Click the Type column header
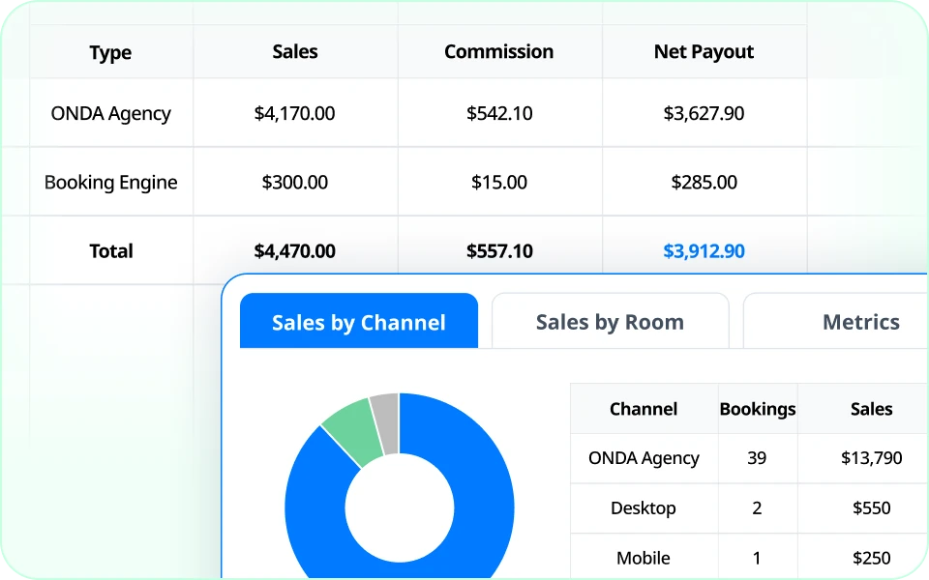Image resolution: width=929 pixels, height=580 pixels. pos(110,52)
